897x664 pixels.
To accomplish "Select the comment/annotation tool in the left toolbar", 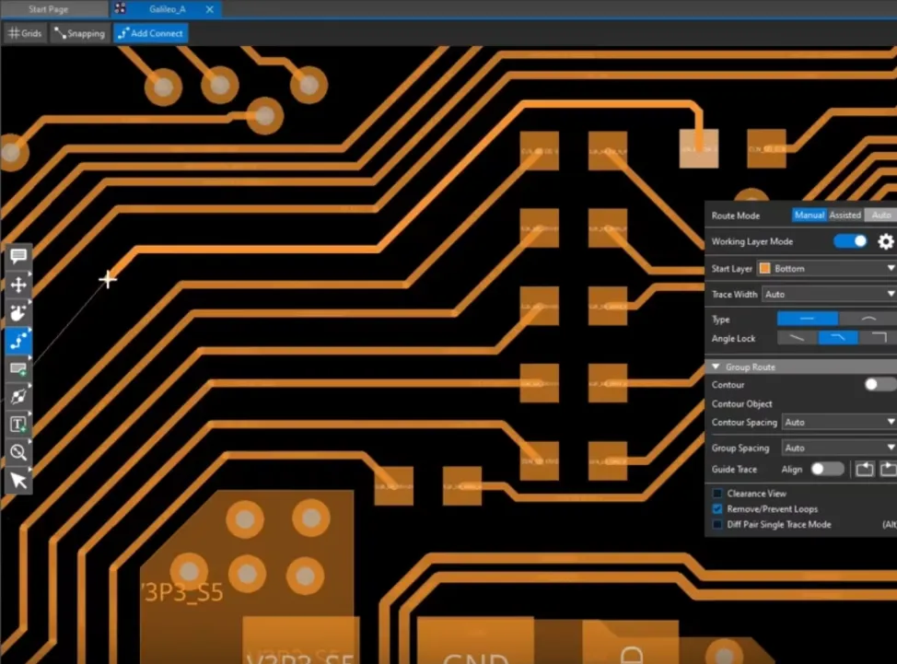I will 18,256.
